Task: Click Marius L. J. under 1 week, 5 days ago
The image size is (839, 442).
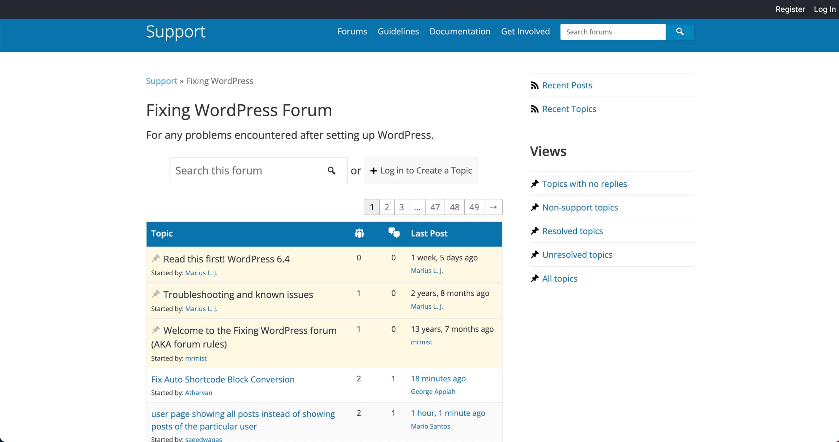Action: 427,270
